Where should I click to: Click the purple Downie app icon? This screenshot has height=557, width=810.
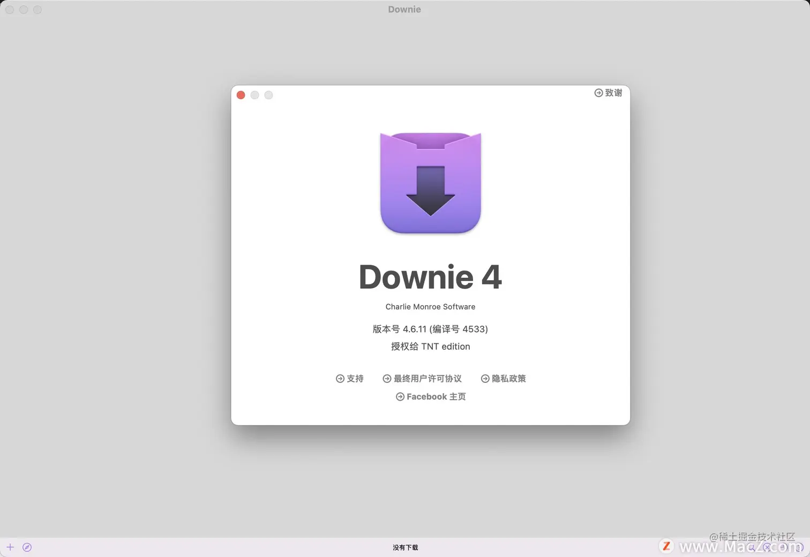point(431,183)
